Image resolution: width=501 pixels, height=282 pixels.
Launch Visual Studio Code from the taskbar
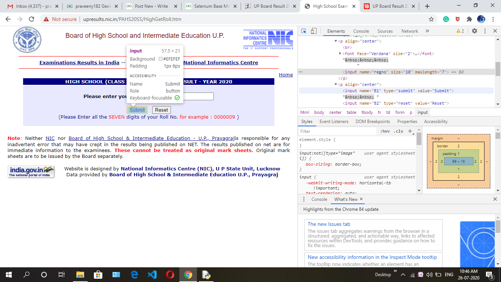click(152, 274)
